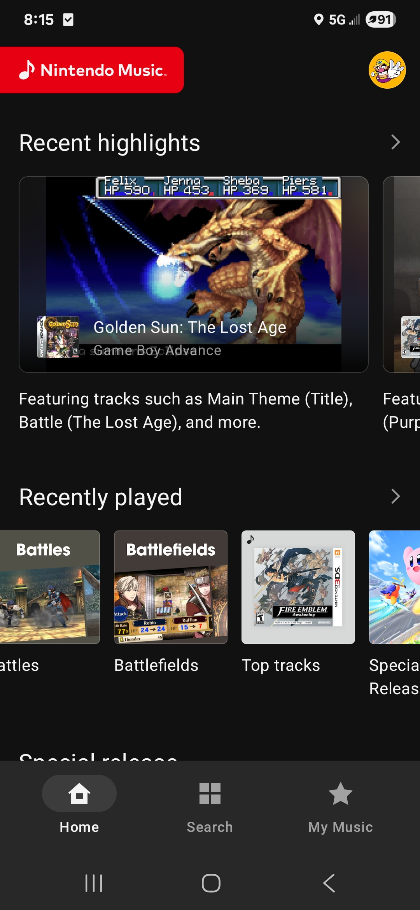The height and width of the screenshot is (910, 420).
Task: Open the My Music star icon
Action: 341,793
